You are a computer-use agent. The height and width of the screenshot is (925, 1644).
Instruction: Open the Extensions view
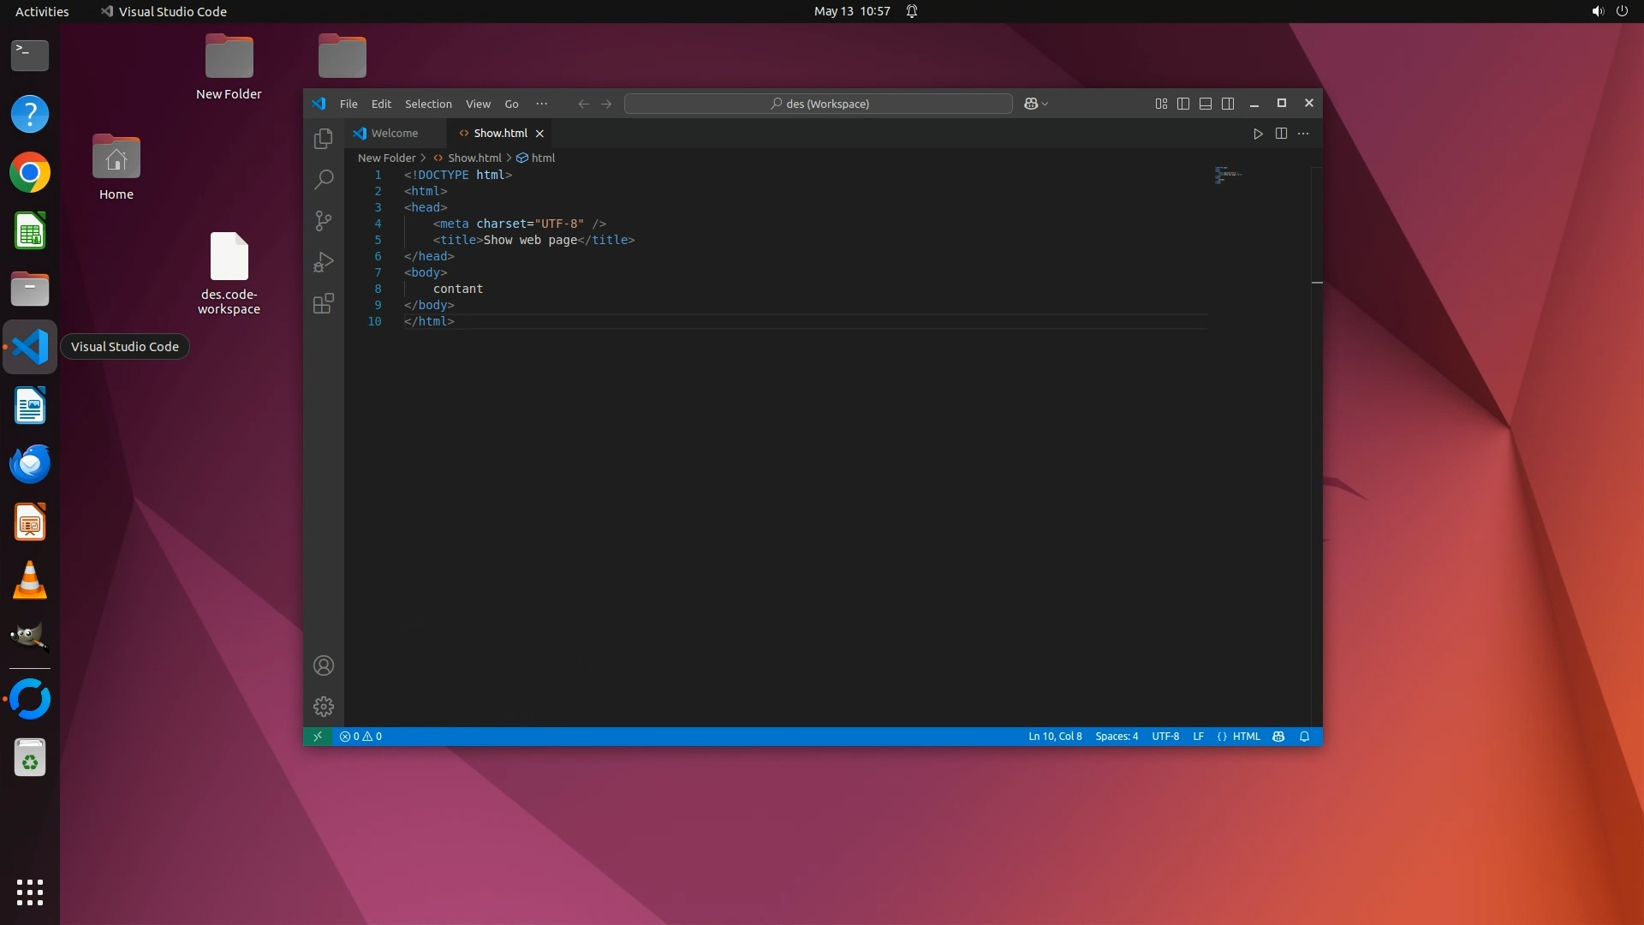[323, 303]
